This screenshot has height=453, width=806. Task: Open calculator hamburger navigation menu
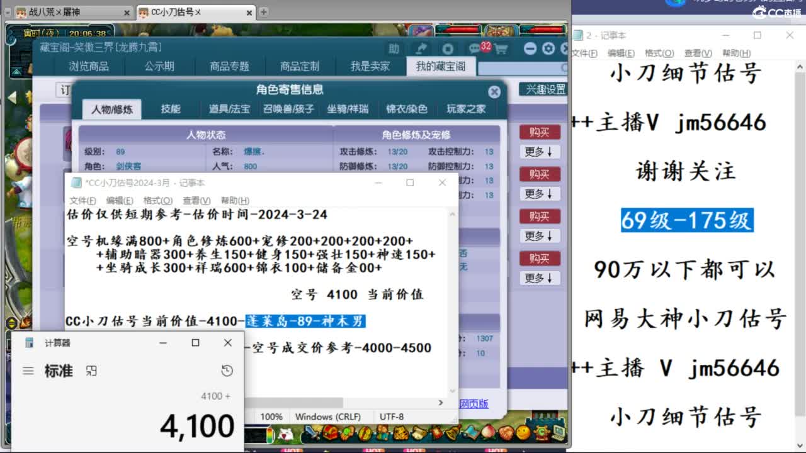point(28,371)
